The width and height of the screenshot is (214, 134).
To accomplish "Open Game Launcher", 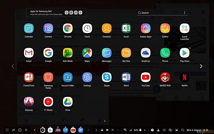I will [x=184, y=28].
